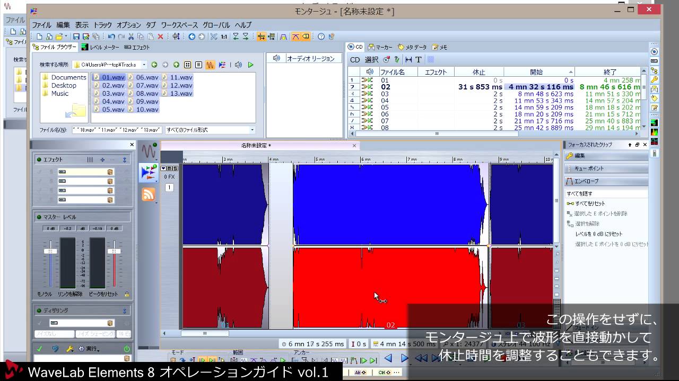Select thumbnail grid view in file browser
The width and height of the screenshot is (679, 381).
coord(187,65)
